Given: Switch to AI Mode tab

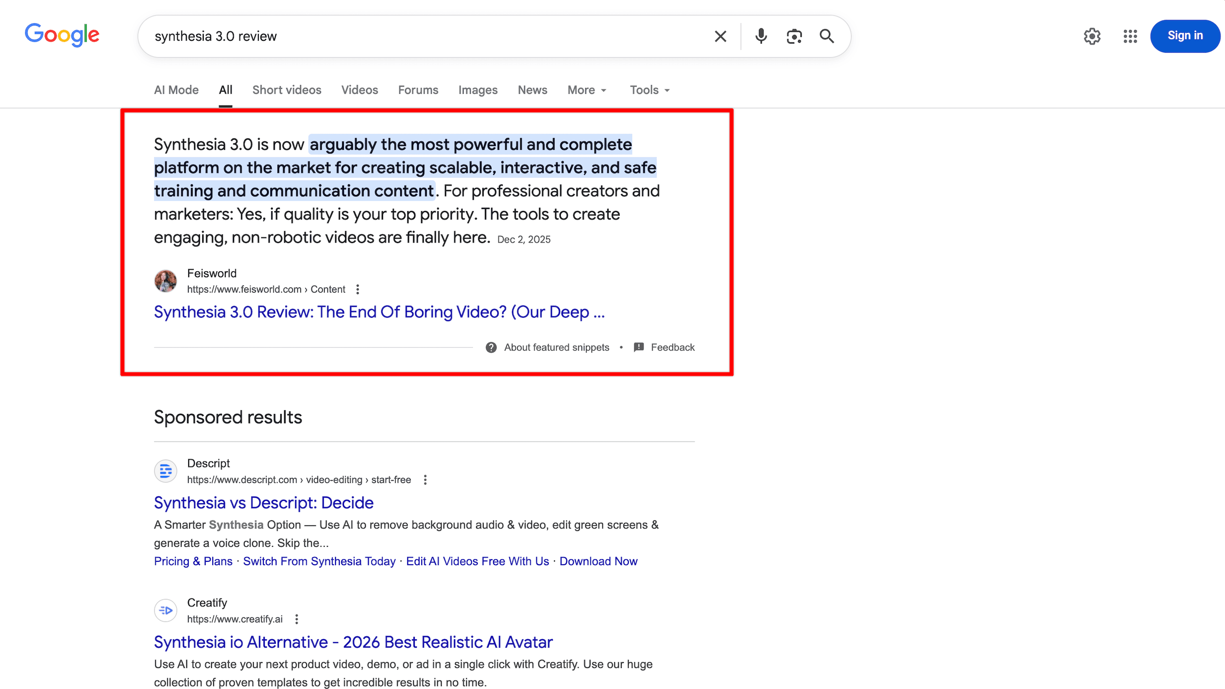Looking at the screenshot, I should coord(176,90).
